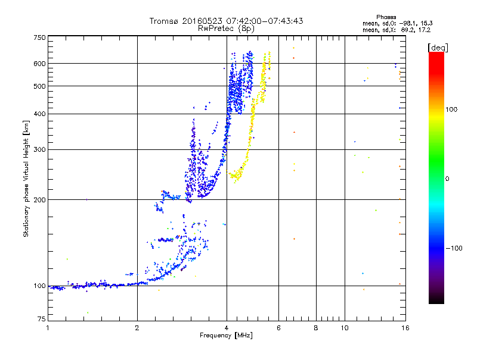The image size is (477, 357).
Task: Click the "RwPretec (8p)" subtitle
Action: [x=226, y=29]
